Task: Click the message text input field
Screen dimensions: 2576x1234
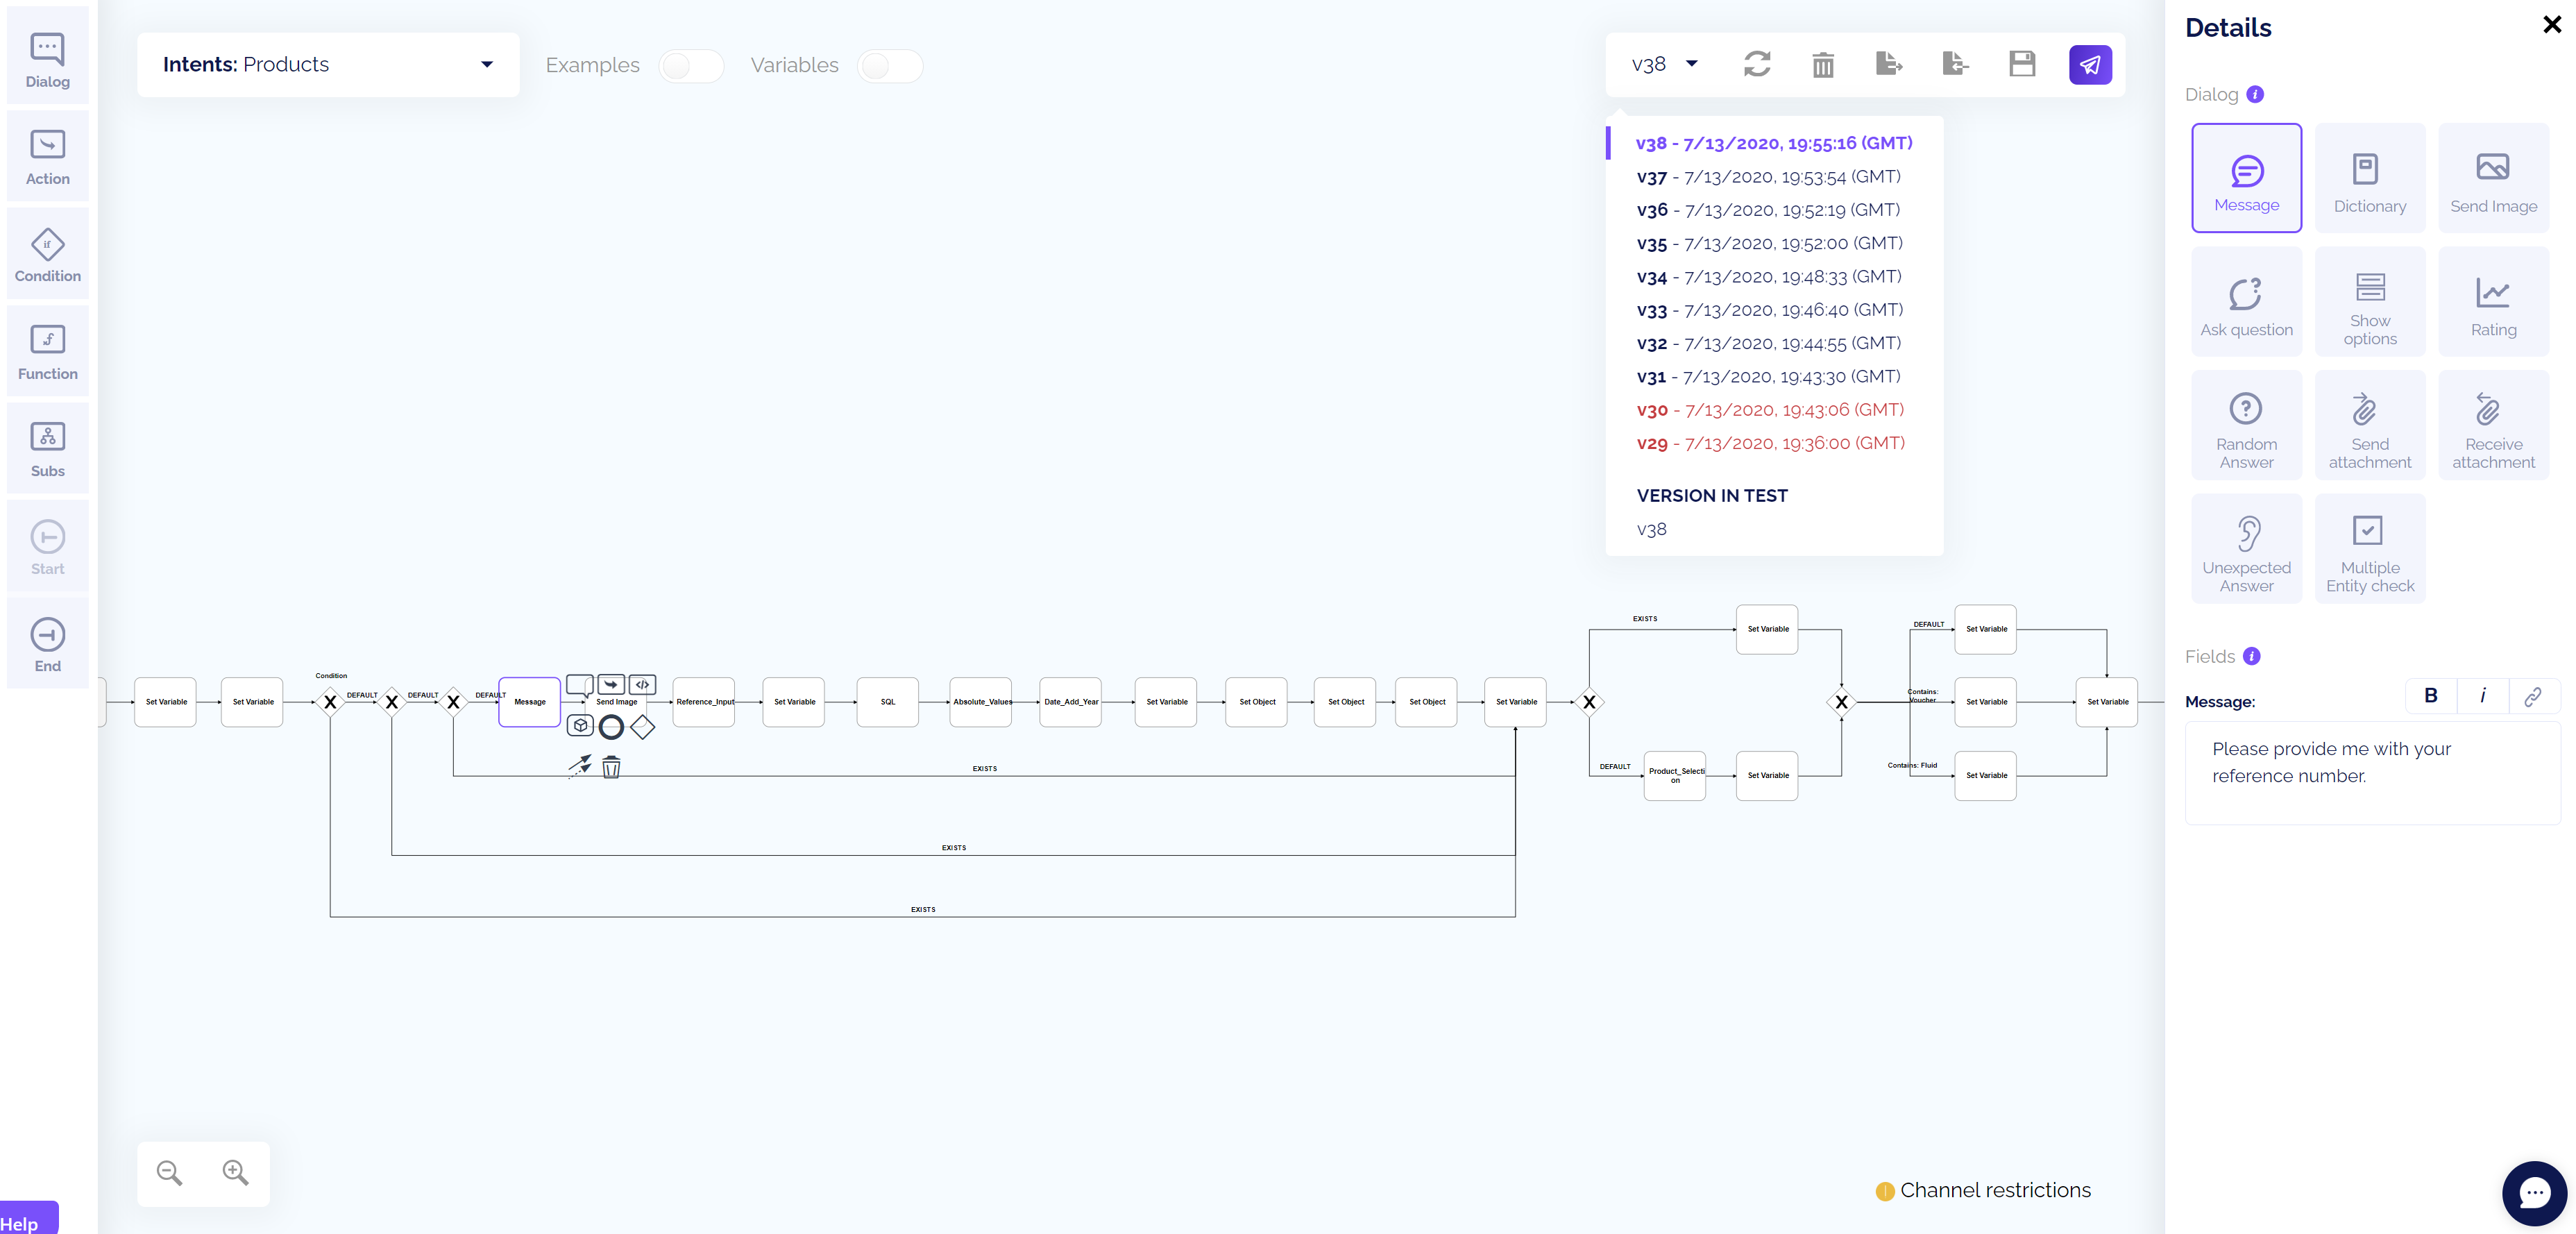Action: point(2371,772)
